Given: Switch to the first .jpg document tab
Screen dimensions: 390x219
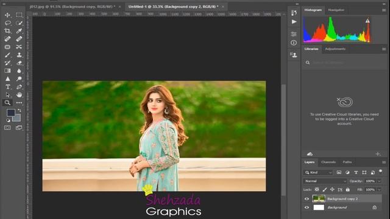Looking at the screenshot, I should click(72, 7).
